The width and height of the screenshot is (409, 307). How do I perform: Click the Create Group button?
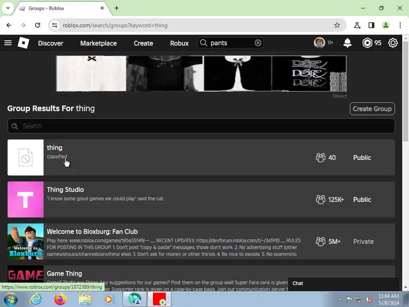pyautogui.click(x=372, y=109)
